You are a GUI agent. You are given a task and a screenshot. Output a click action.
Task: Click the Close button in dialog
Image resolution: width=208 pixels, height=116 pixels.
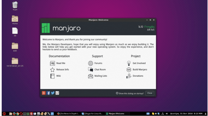click(150, 93)
